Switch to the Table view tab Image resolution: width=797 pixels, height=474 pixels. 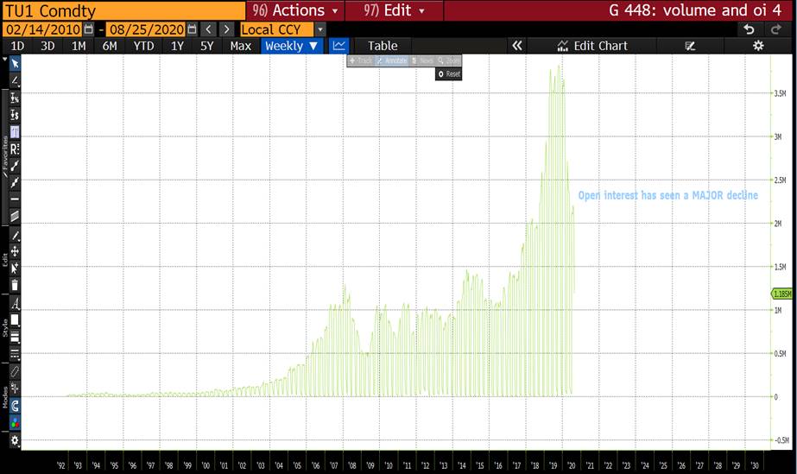(383, 46)
